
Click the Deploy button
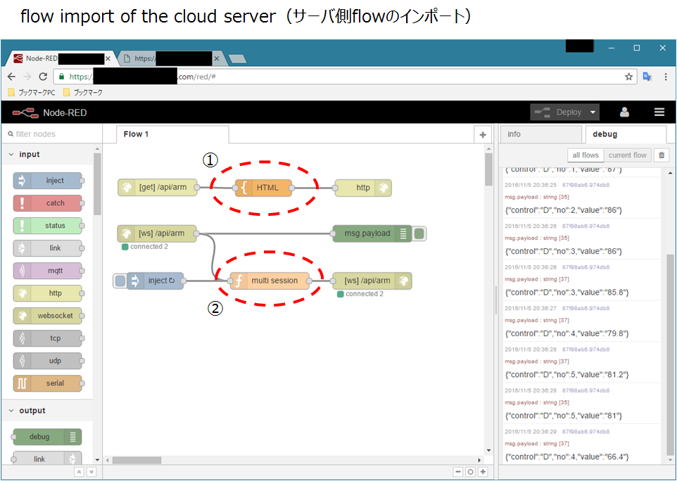(x=559, y=112)
